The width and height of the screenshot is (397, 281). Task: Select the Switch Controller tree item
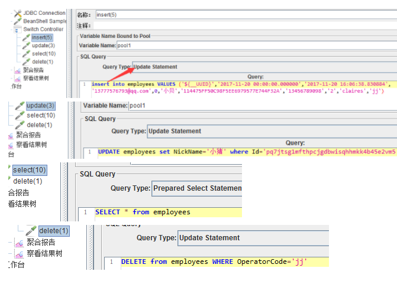click(43, 30)
